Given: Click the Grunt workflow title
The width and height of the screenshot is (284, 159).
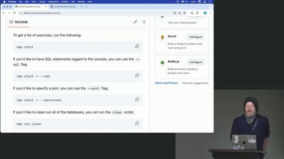Looking at the screenshot, I should 172,36.
